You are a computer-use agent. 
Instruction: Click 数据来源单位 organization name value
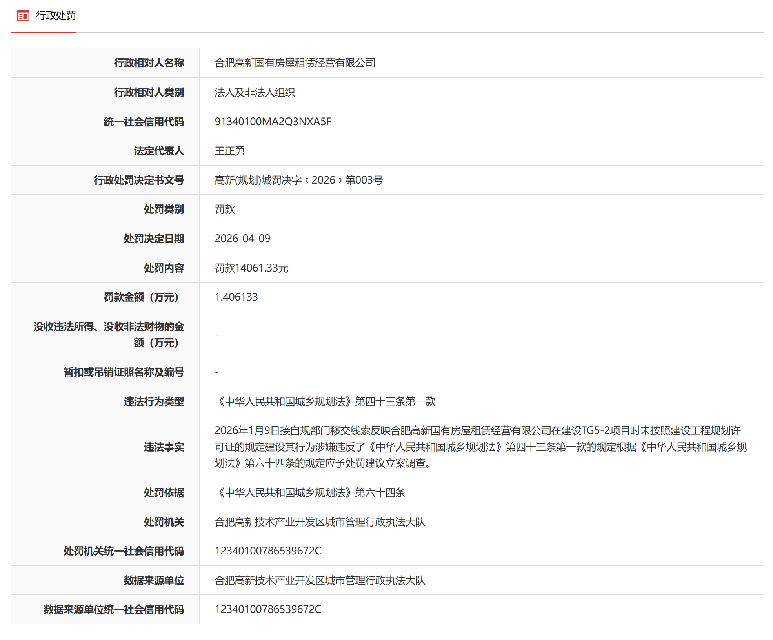pos(320,580)
